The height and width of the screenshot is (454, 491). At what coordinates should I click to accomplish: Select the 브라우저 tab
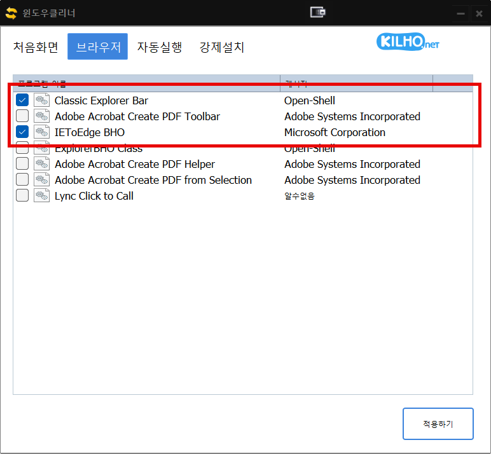pyautogui.click(x=98, y=46)
